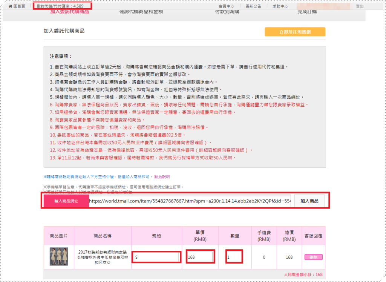Click note 3 about 自動取消訂單
The width and height of the screenshot is (386, 282).
tap(134, 82)
